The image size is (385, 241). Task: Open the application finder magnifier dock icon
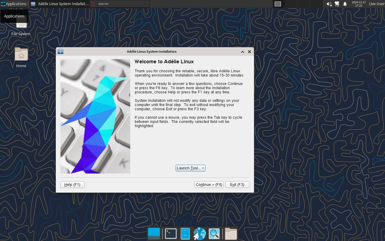214,233
